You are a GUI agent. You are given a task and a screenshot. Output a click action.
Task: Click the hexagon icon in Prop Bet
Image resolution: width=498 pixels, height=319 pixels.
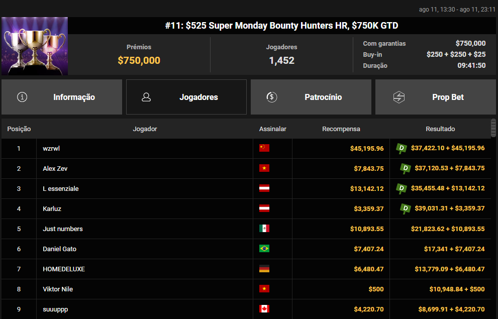[x=399, y=97]
